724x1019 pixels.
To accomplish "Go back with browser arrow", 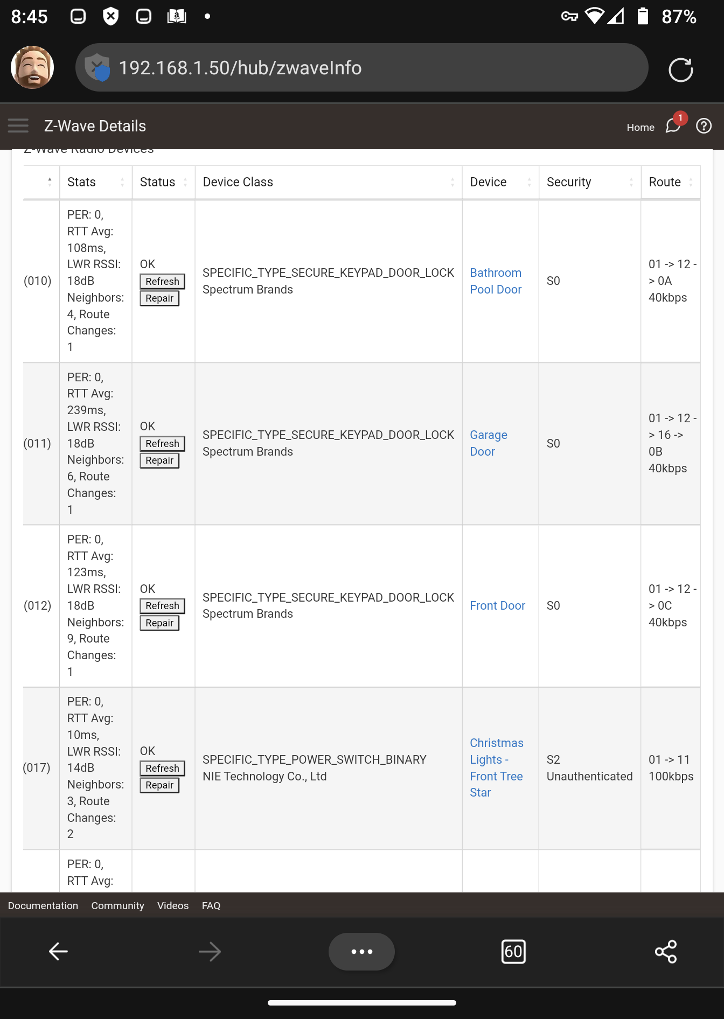I will [58, 952].
